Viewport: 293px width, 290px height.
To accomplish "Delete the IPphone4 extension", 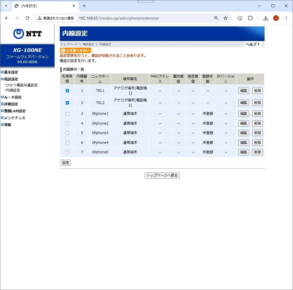I will [x=257, y=143].
